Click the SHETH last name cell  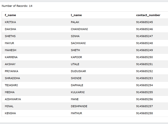[x=75, y=50]
